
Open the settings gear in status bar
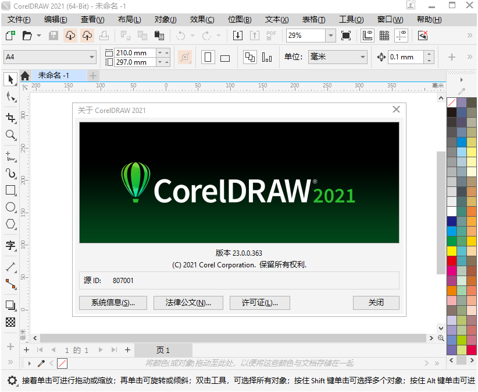pos(12,380)
